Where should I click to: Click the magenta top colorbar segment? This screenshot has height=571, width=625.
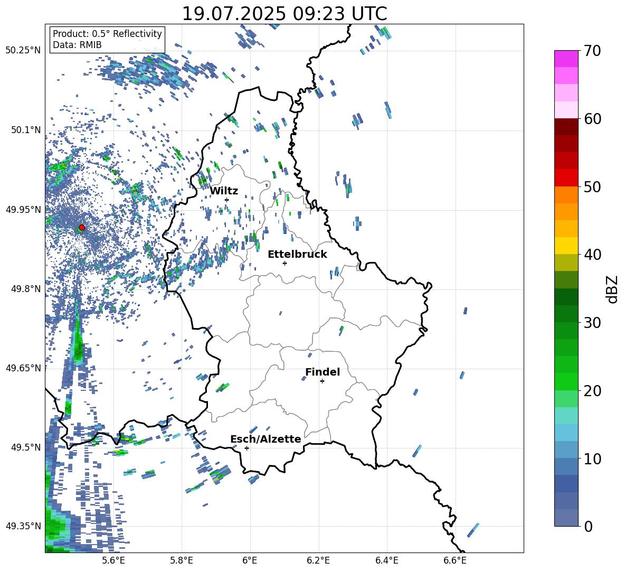point(566,59)
